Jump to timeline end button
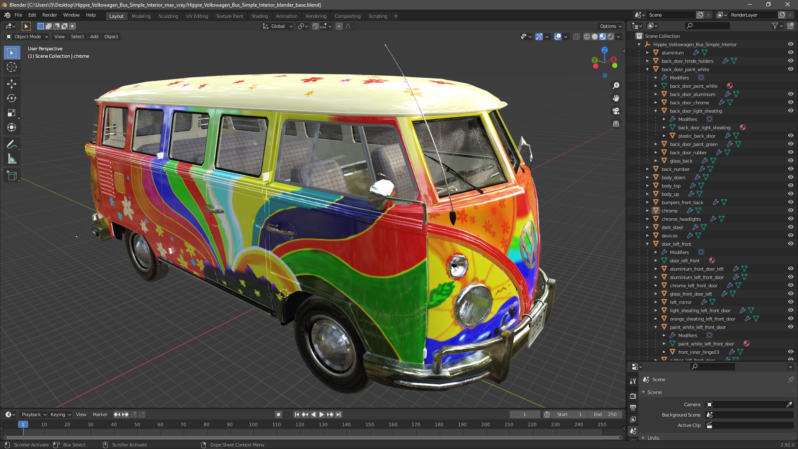The width and height of the screenshot is (798, 449). (338, 414)
